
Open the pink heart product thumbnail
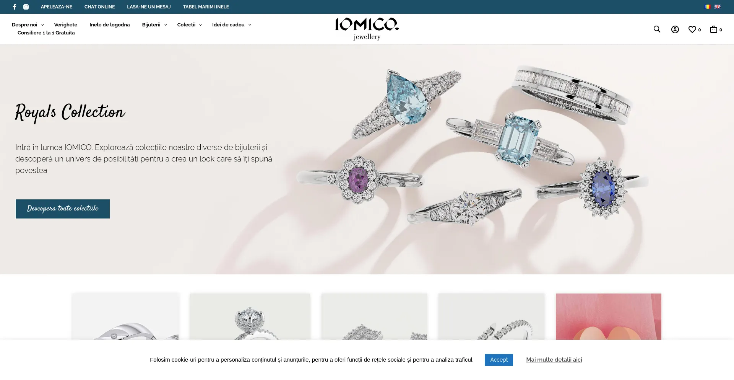click(x=609, y=317)
